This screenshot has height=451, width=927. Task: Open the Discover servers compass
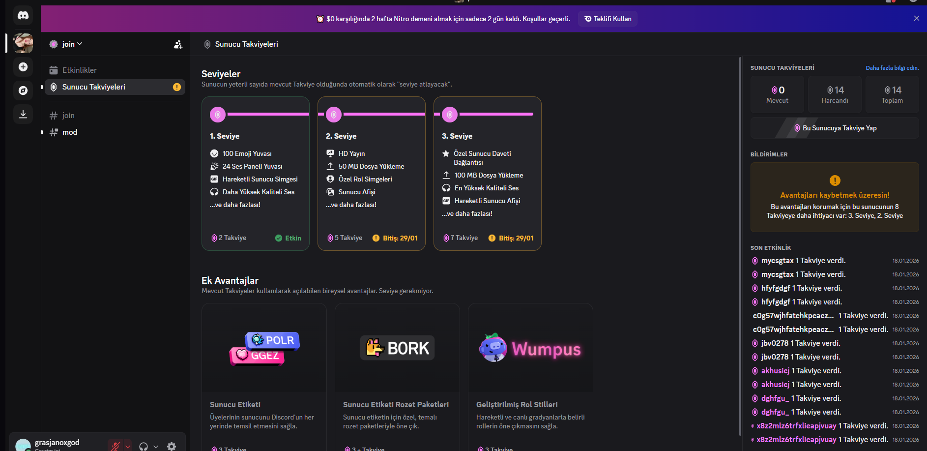[x=23, y=90]
